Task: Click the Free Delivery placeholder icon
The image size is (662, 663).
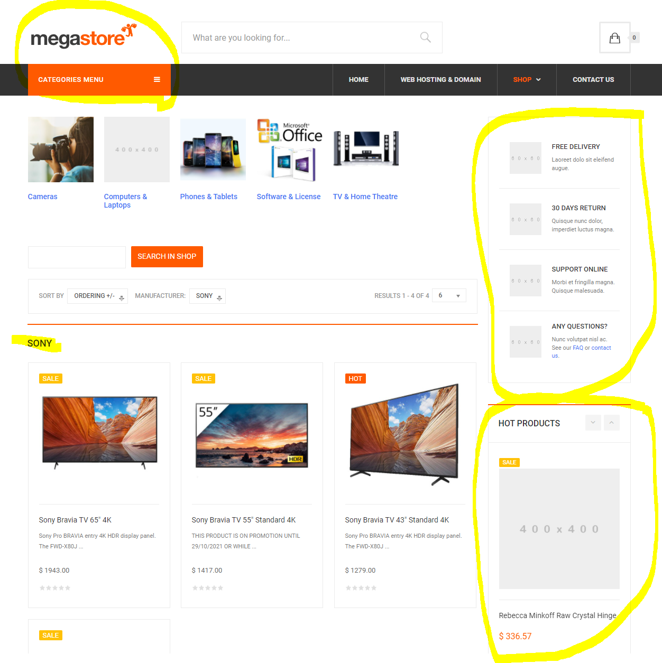Action: click(x=525, y=158)
